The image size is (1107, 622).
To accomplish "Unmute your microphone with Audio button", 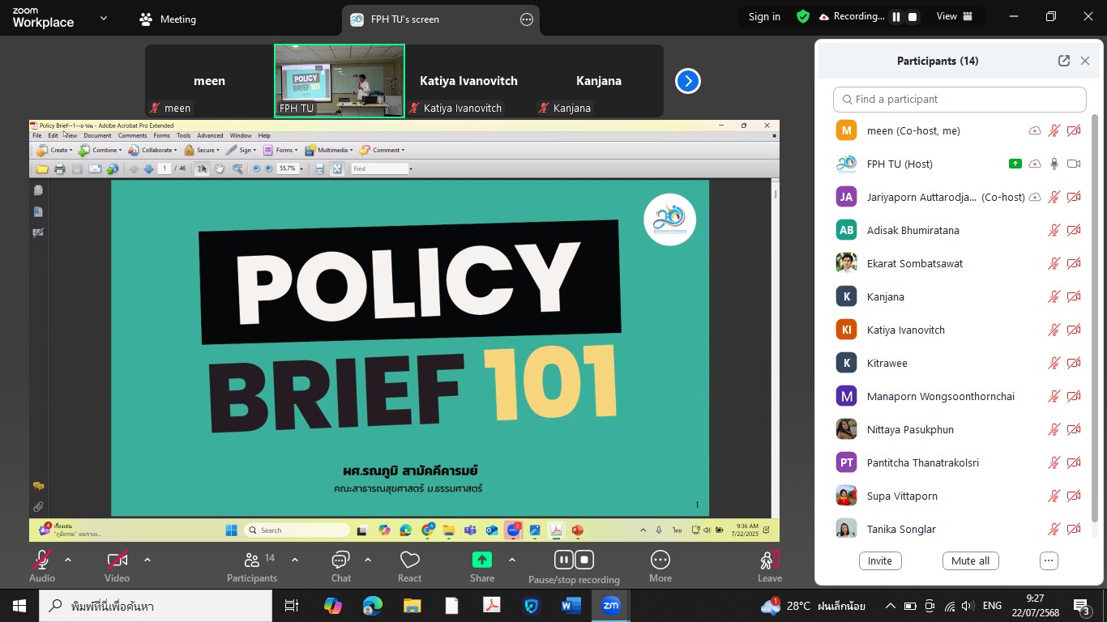I will tap(42, 560).
